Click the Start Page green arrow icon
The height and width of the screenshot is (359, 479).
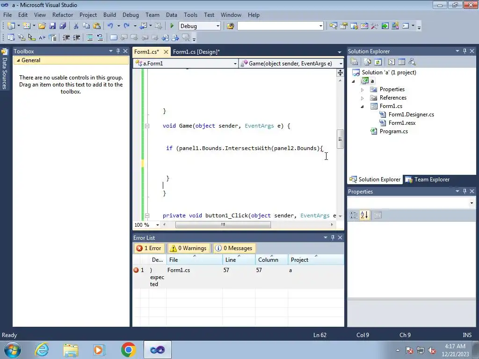pyautogui.click(x=385, y=26)
